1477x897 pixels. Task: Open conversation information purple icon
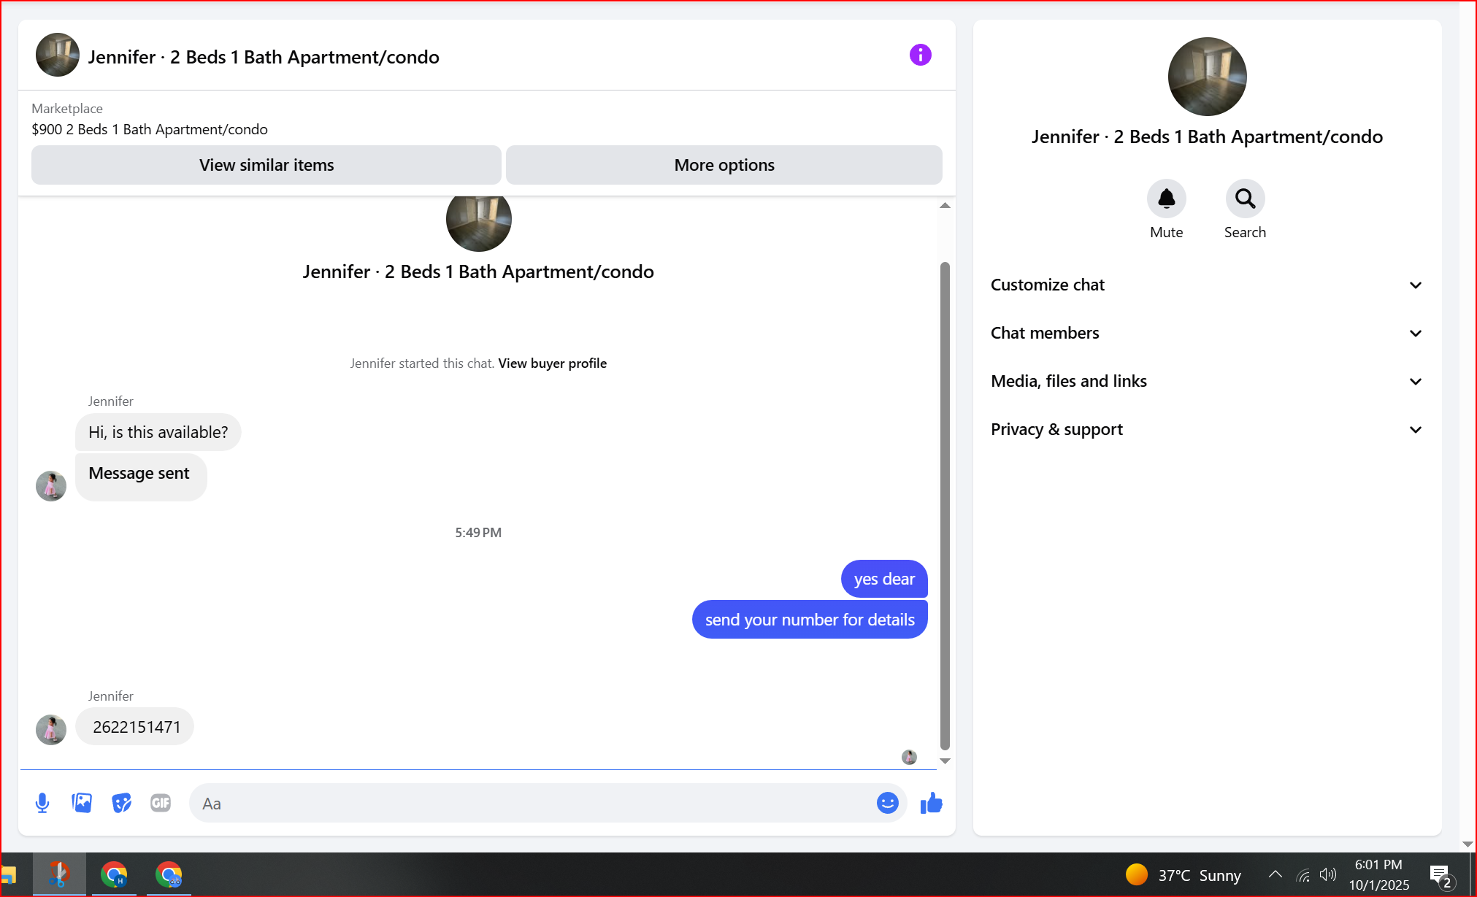pyautogui.click(x=920, y=55)
